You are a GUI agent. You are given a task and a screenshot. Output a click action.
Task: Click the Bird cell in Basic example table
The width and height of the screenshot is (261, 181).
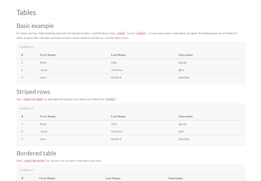(116, 77)
